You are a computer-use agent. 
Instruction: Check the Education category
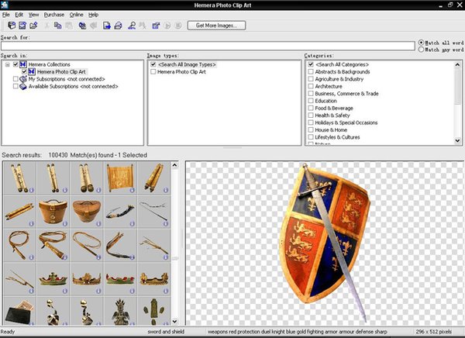[x=311, y=101]
